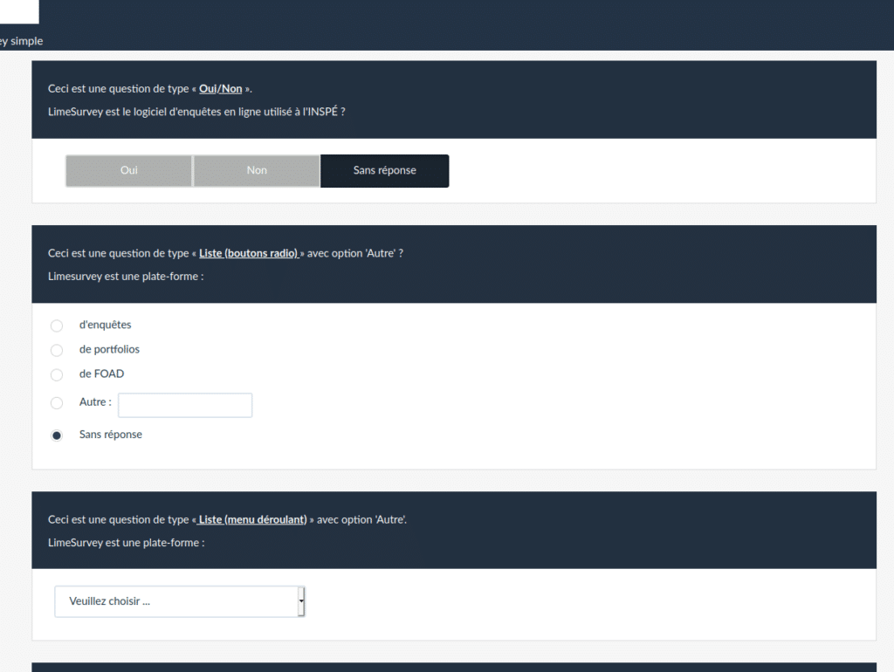894x672 pixels.
Task: Click the 'Sans réponse' radio option label
Action: pyautogui.click(x=111, y=435)
